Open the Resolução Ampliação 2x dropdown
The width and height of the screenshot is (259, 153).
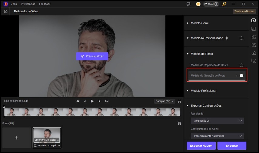pyautogui.click(x=217, y=121)
